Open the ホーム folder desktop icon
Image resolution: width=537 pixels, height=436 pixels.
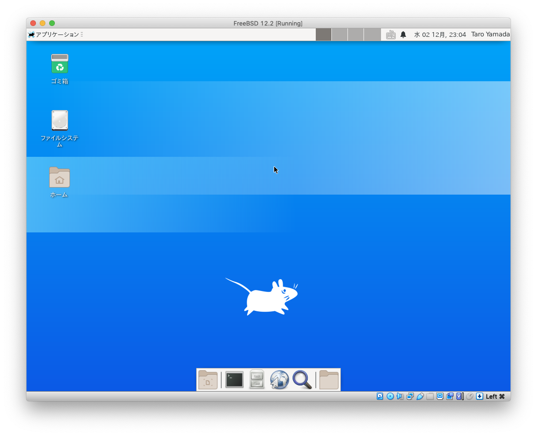(x=60, y=178)
